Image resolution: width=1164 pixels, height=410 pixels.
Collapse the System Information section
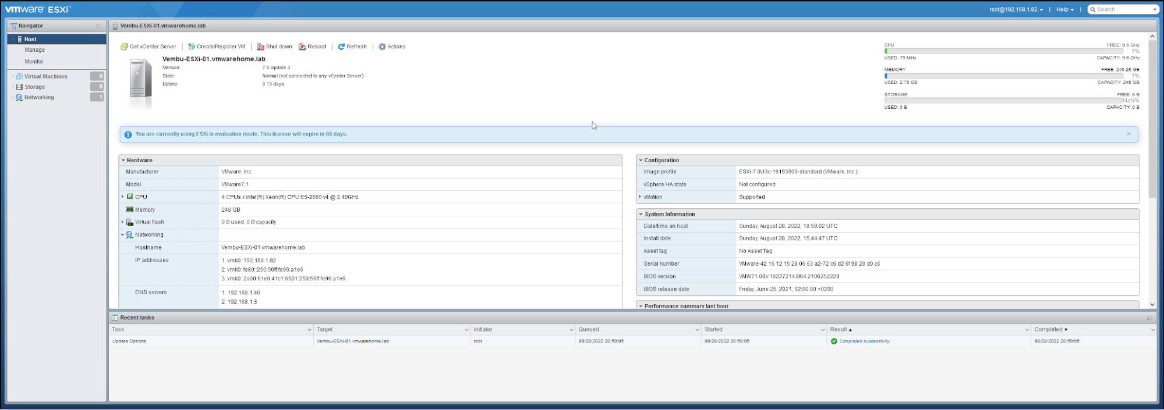(641, 215)
